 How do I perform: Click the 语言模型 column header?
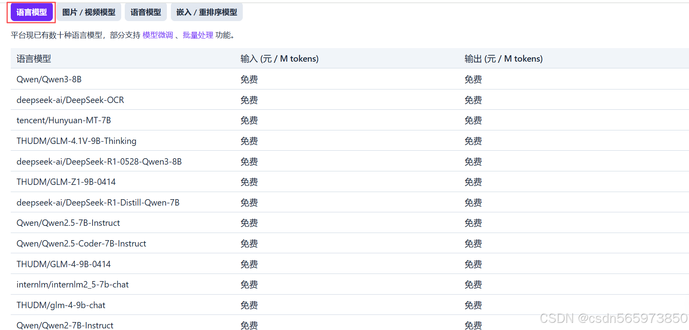click(34, 59)
